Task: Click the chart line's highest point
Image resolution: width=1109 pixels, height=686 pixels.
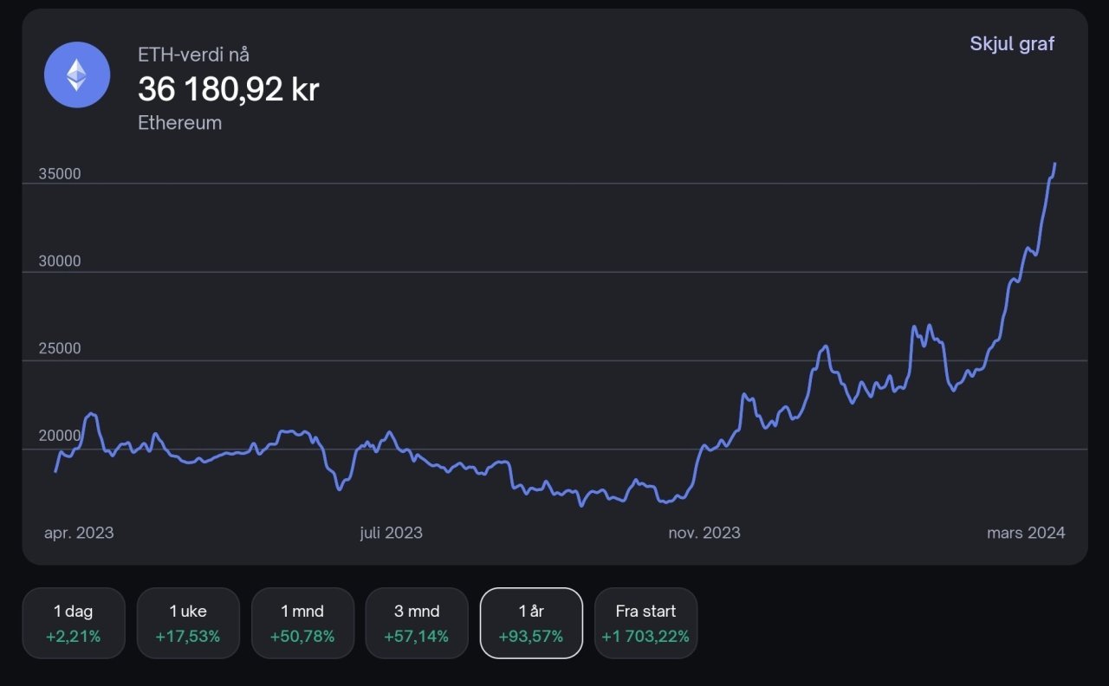Action: (1054, 164)
